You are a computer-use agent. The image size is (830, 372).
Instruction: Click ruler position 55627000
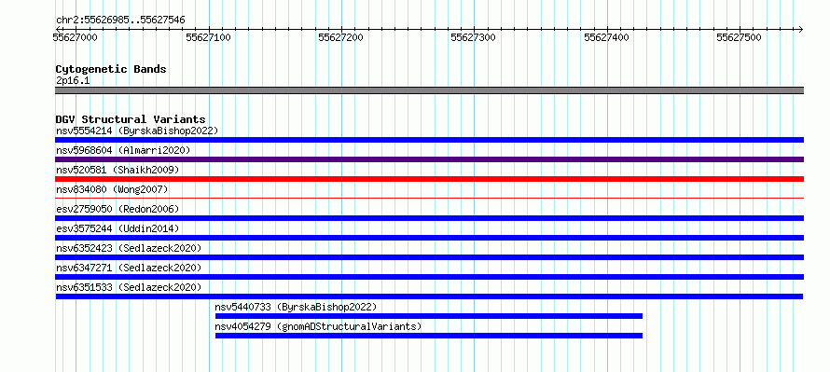76,37
